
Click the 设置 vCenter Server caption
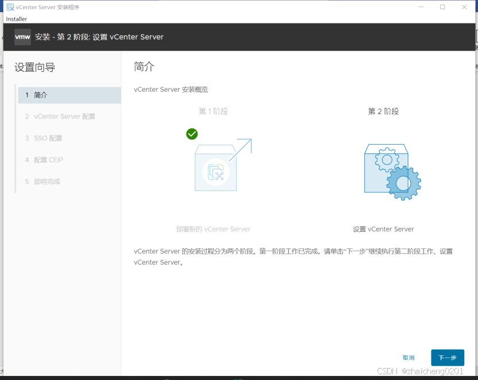click(383, 229)
